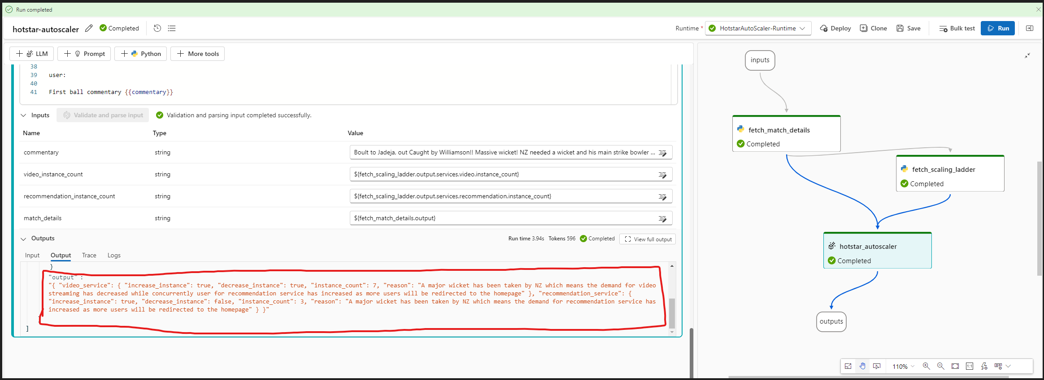The height and width of the screenshot is (380, 1044).
Task: Click the graph horizontal scrollbar
Action: pos(868,377)
